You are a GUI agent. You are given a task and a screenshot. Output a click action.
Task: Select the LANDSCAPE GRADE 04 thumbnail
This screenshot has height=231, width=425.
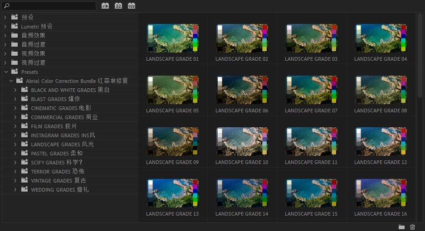tap(381, 38)
